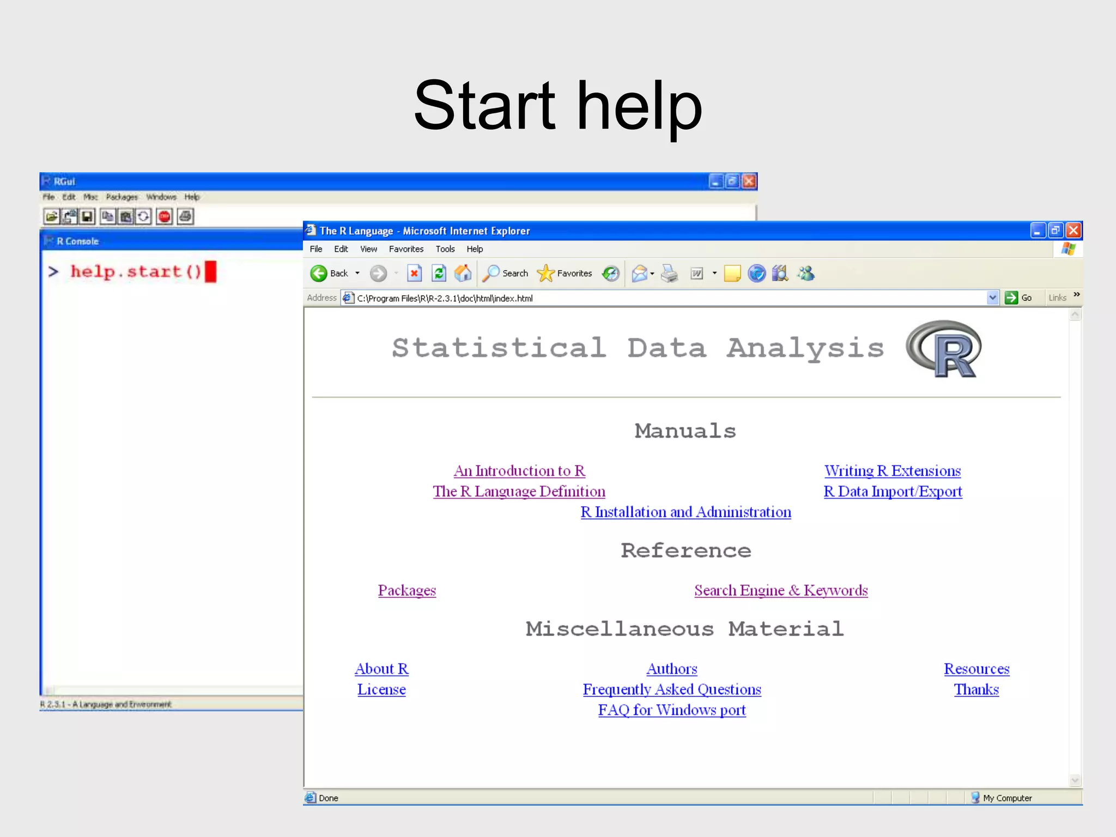Click the Refresh page icon
1116x837 pixels.
439,273
